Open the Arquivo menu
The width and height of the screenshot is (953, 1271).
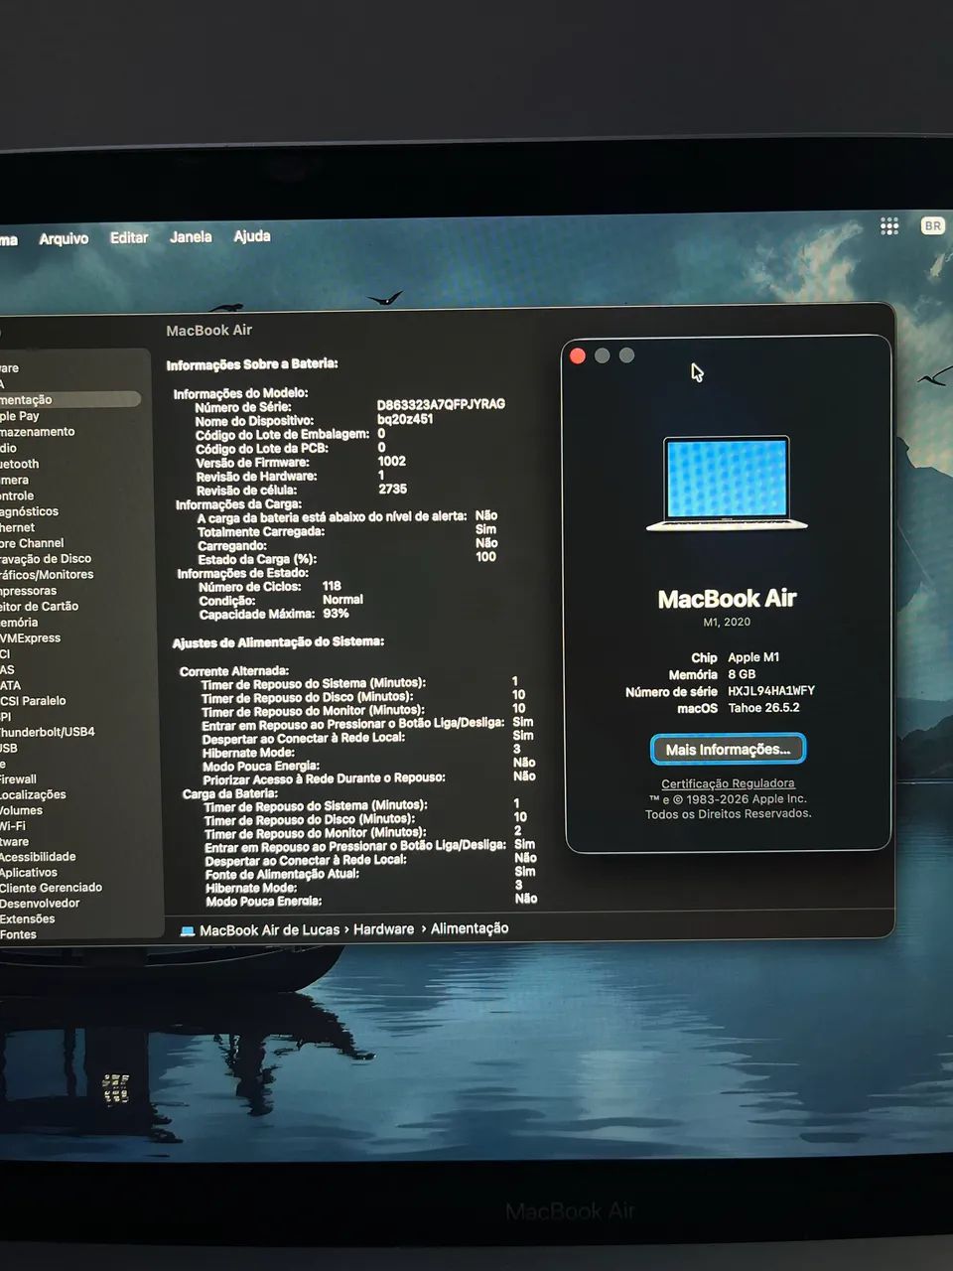(x=64, y=238)
